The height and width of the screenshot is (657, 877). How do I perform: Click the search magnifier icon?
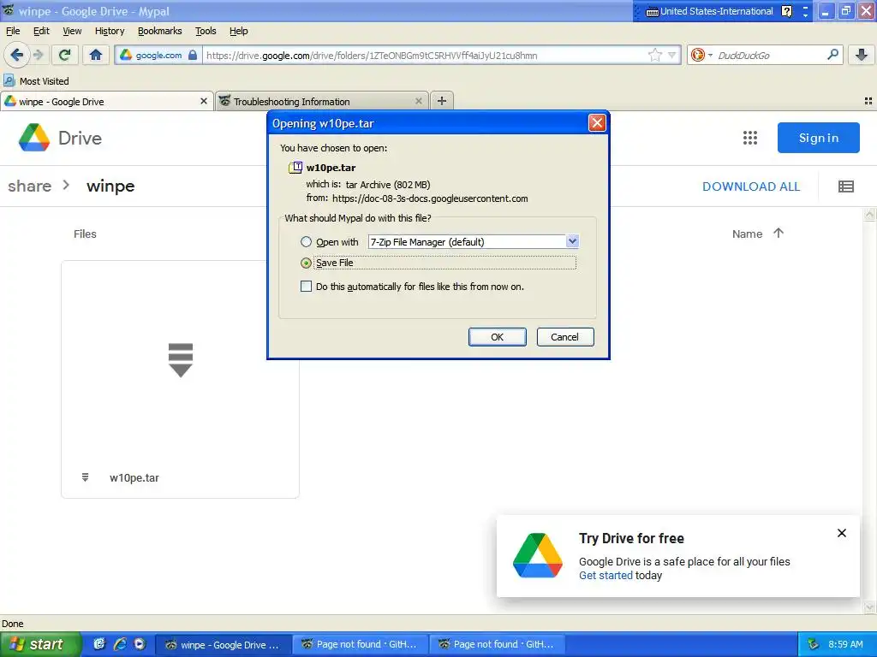pos(832,55)
